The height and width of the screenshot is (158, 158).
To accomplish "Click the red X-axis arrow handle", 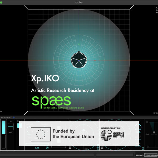I will (95, 60).
